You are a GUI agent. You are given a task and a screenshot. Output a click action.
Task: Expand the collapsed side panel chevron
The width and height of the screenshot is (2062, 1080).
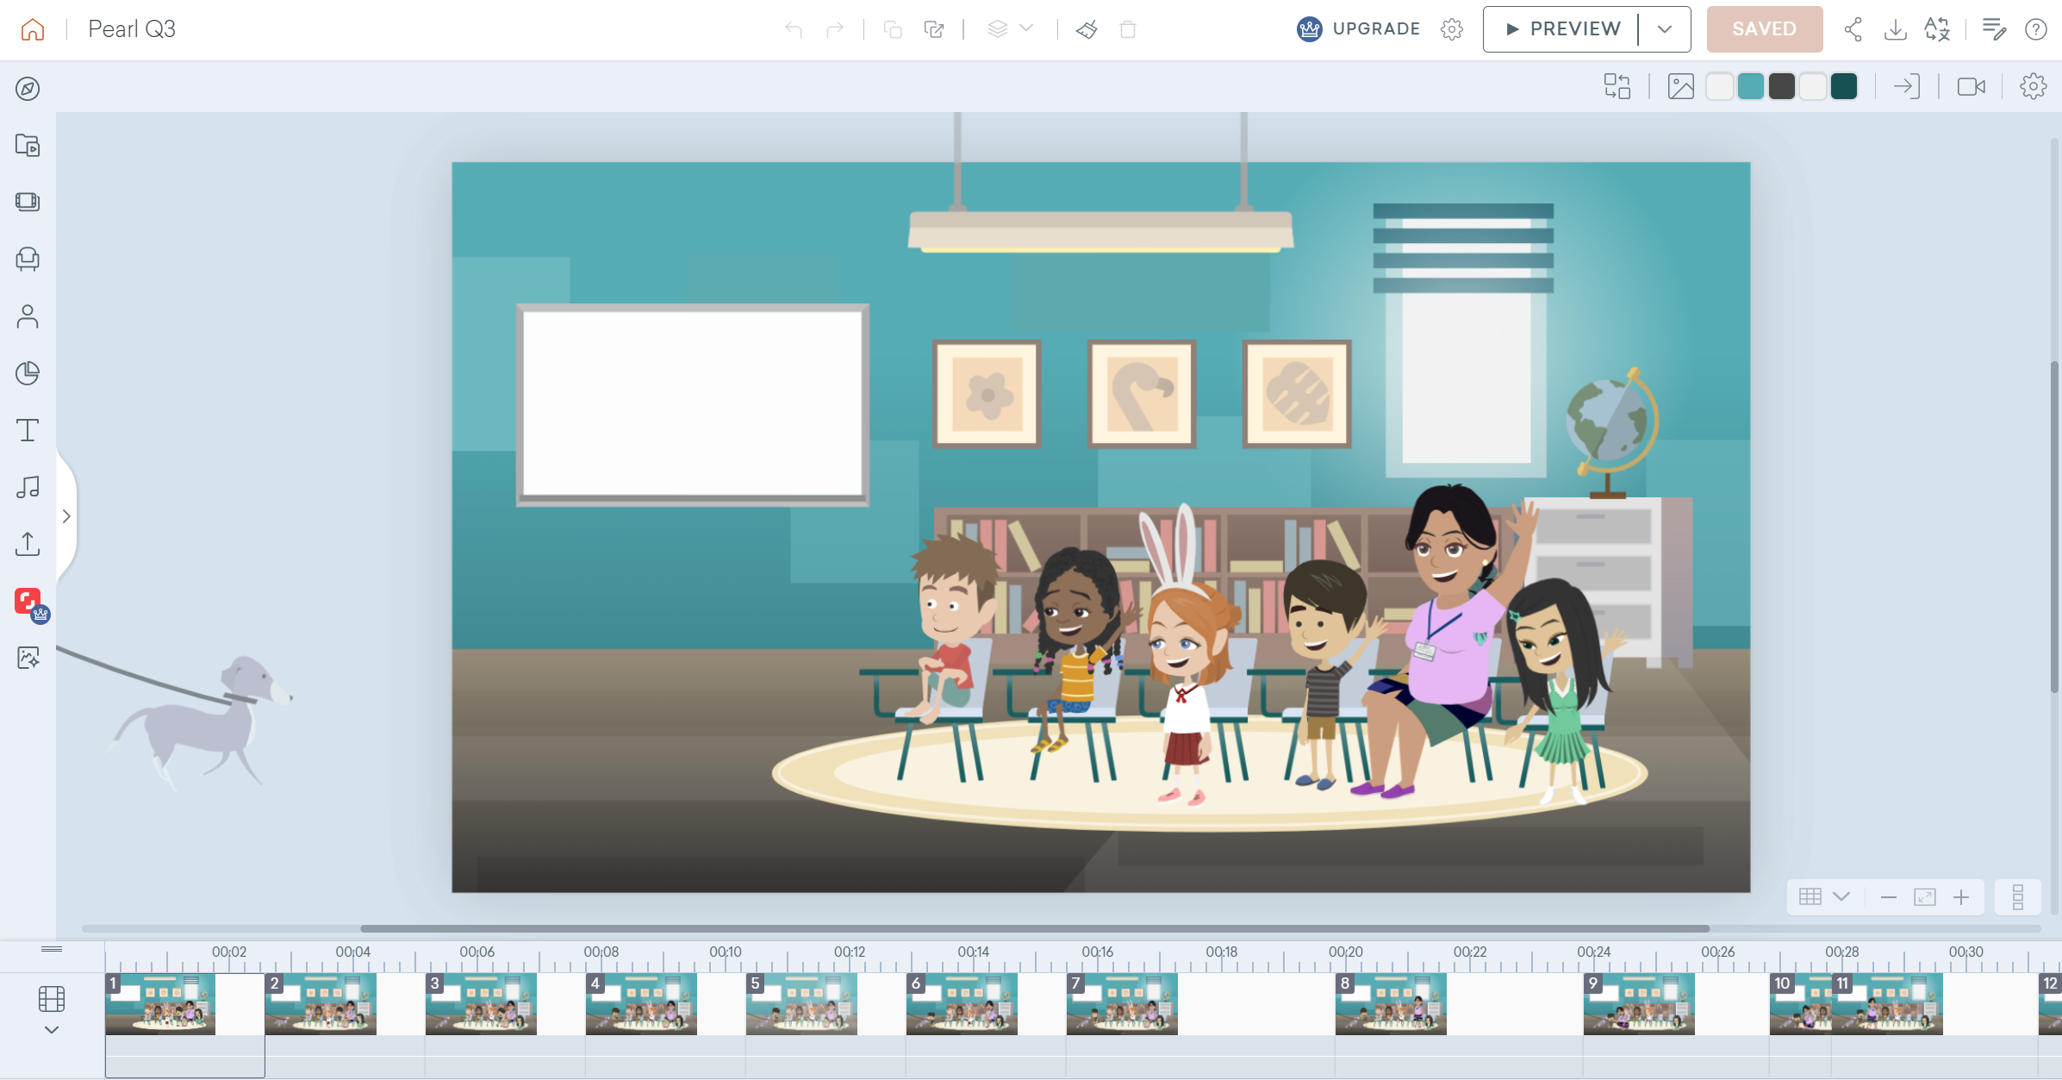66,516
